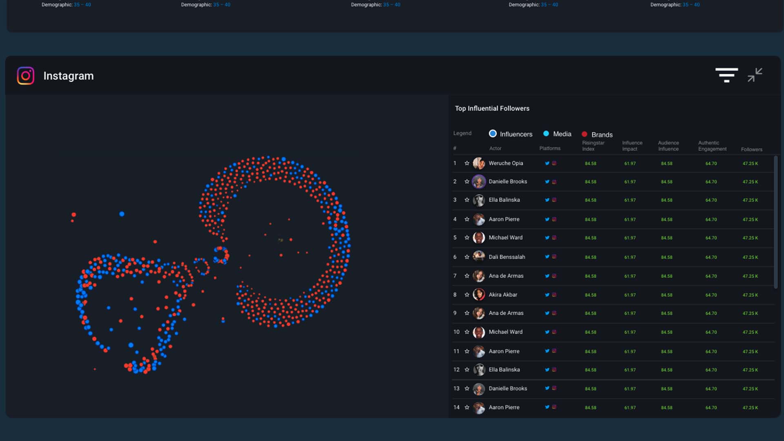Open Akira Akbar actor name link

503,295
